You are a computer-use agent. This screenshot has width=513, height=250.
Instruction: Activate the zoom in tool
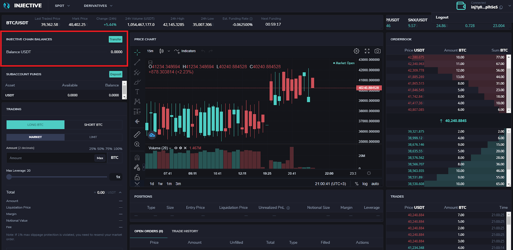[x=137, y=144]
